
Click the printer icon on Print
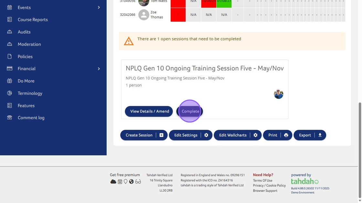[286, 135]
